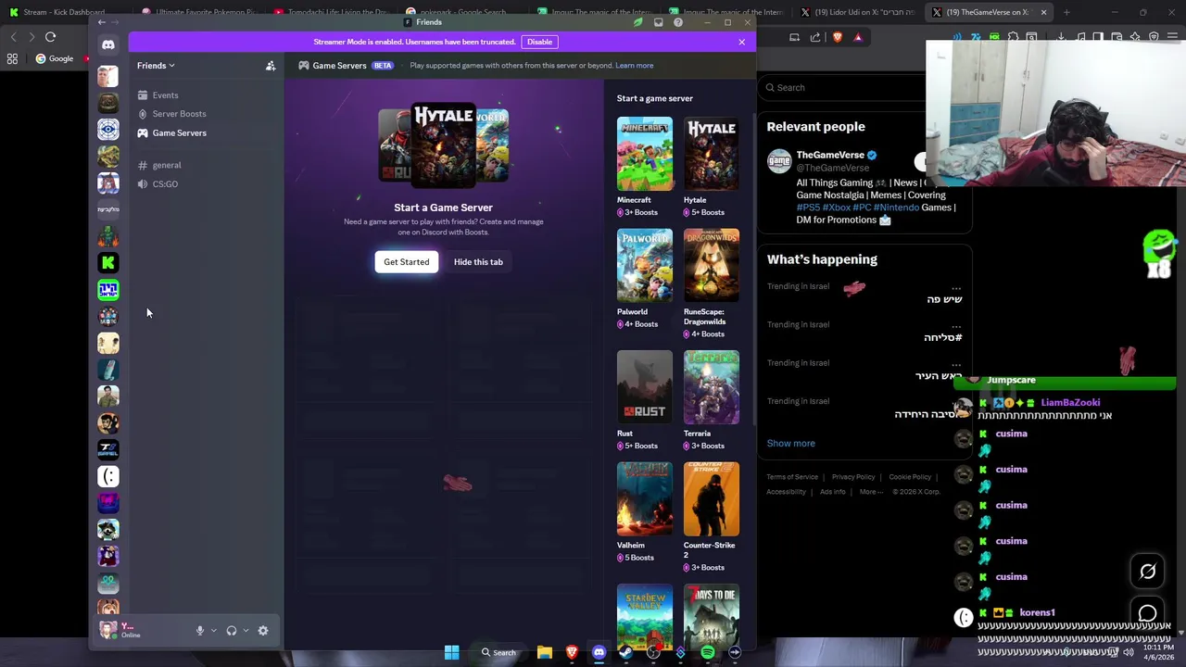Click Hide this tab button
The width and height of the screenshot is (1186, 667).
(478, 262)
